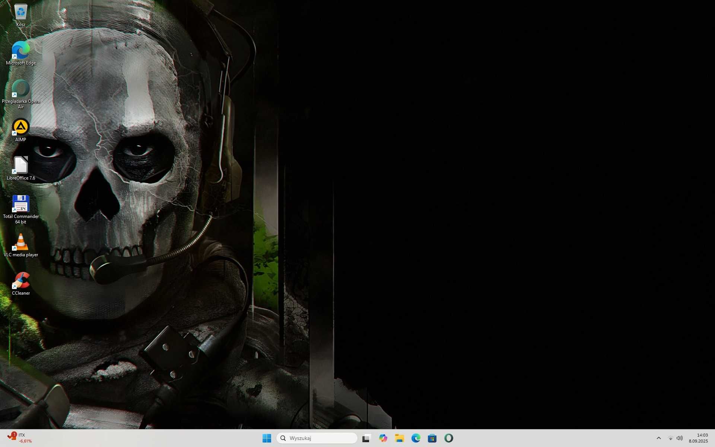Launch Microsoft Edge from the taskbar
Viewport: 715px width, 447px height.
(416, 438)
